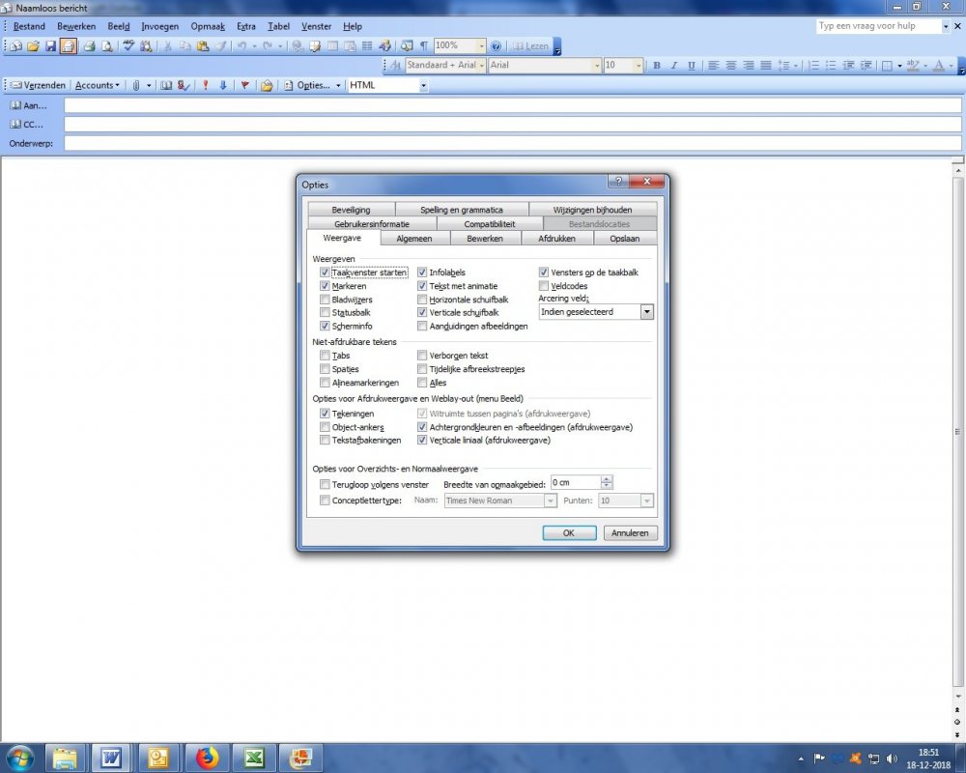
Task: Center align text
Action: pos(730,66)
